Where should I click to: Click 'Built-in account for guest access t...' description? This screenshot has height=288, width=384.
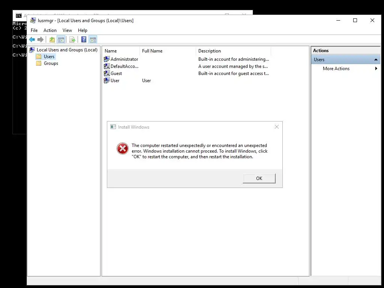coord(233,73)
